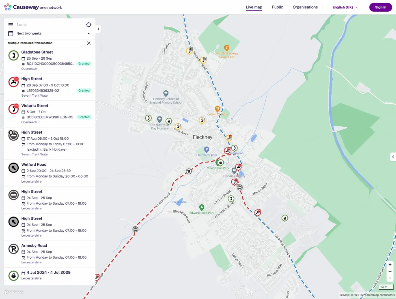This screenshot has width=396, height=299.
Task: Open the High Street 24 Sep closure icon
Action: click(x=14, y=195)
